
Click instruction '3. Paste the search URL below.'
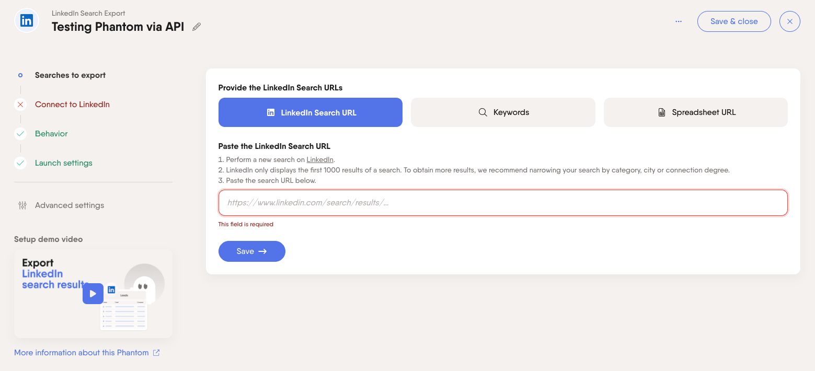click(267, 180)
